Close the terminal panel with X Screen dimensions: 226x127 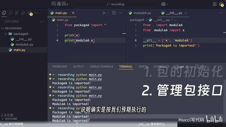point(221,67)
